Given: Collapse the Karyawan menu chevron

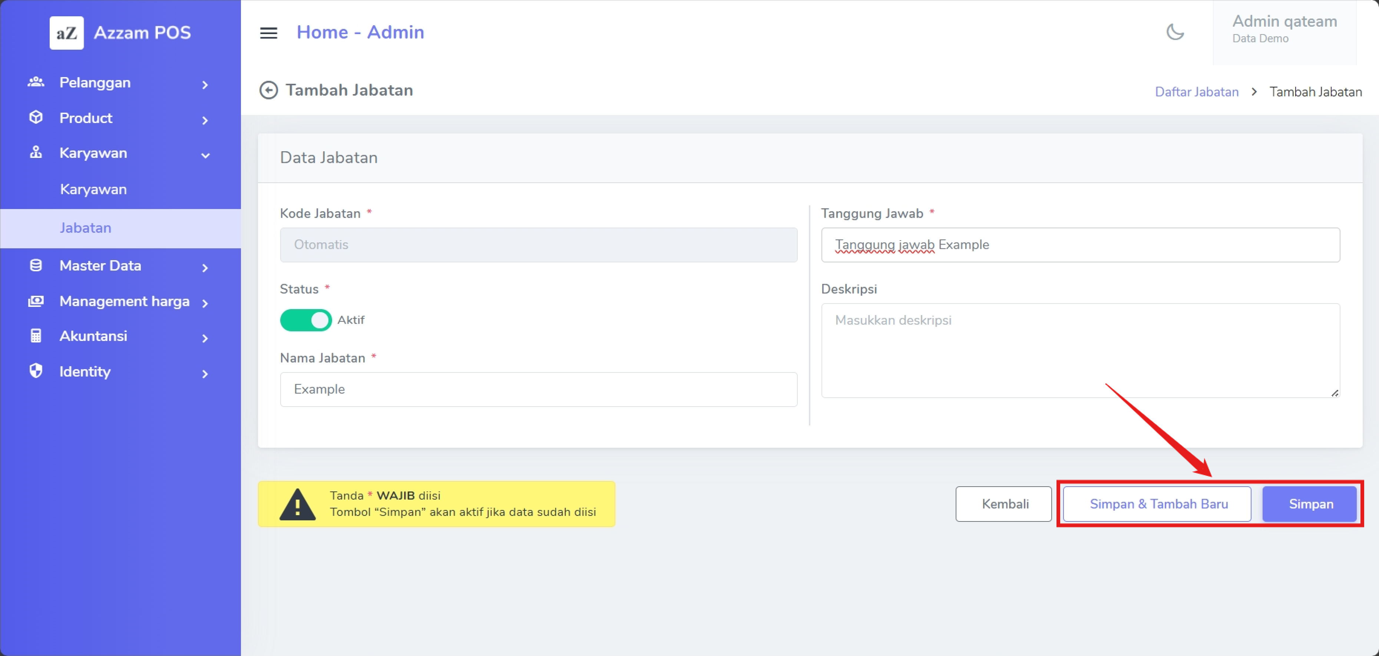Looking at the screenshot, I should point(205,156).
